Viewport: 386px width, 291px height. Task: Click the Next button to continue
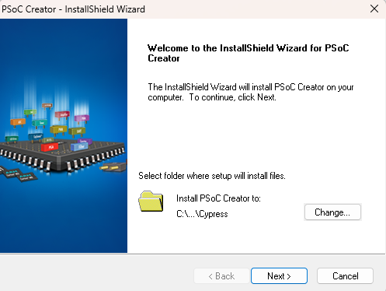[279, 276]
